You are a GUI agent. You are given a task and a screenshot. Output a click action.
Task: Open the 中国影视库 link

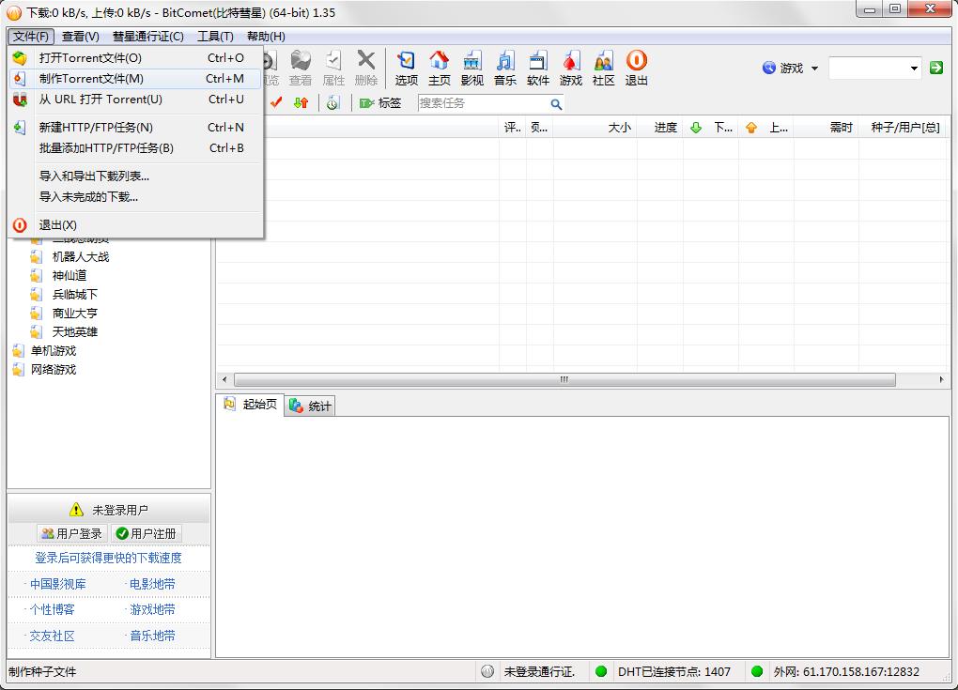click(57, 584)
